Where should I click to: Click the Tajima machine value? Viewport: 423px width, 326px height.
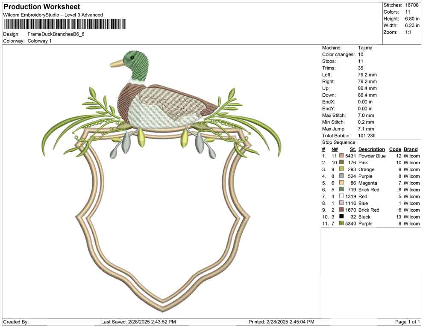365,47
